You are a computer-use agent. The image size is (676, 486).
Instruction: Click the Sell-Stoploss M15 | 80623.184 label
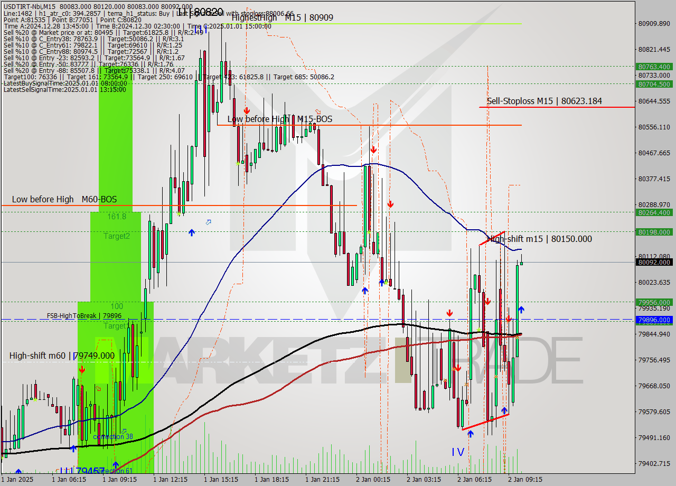(x=544, y=101)
